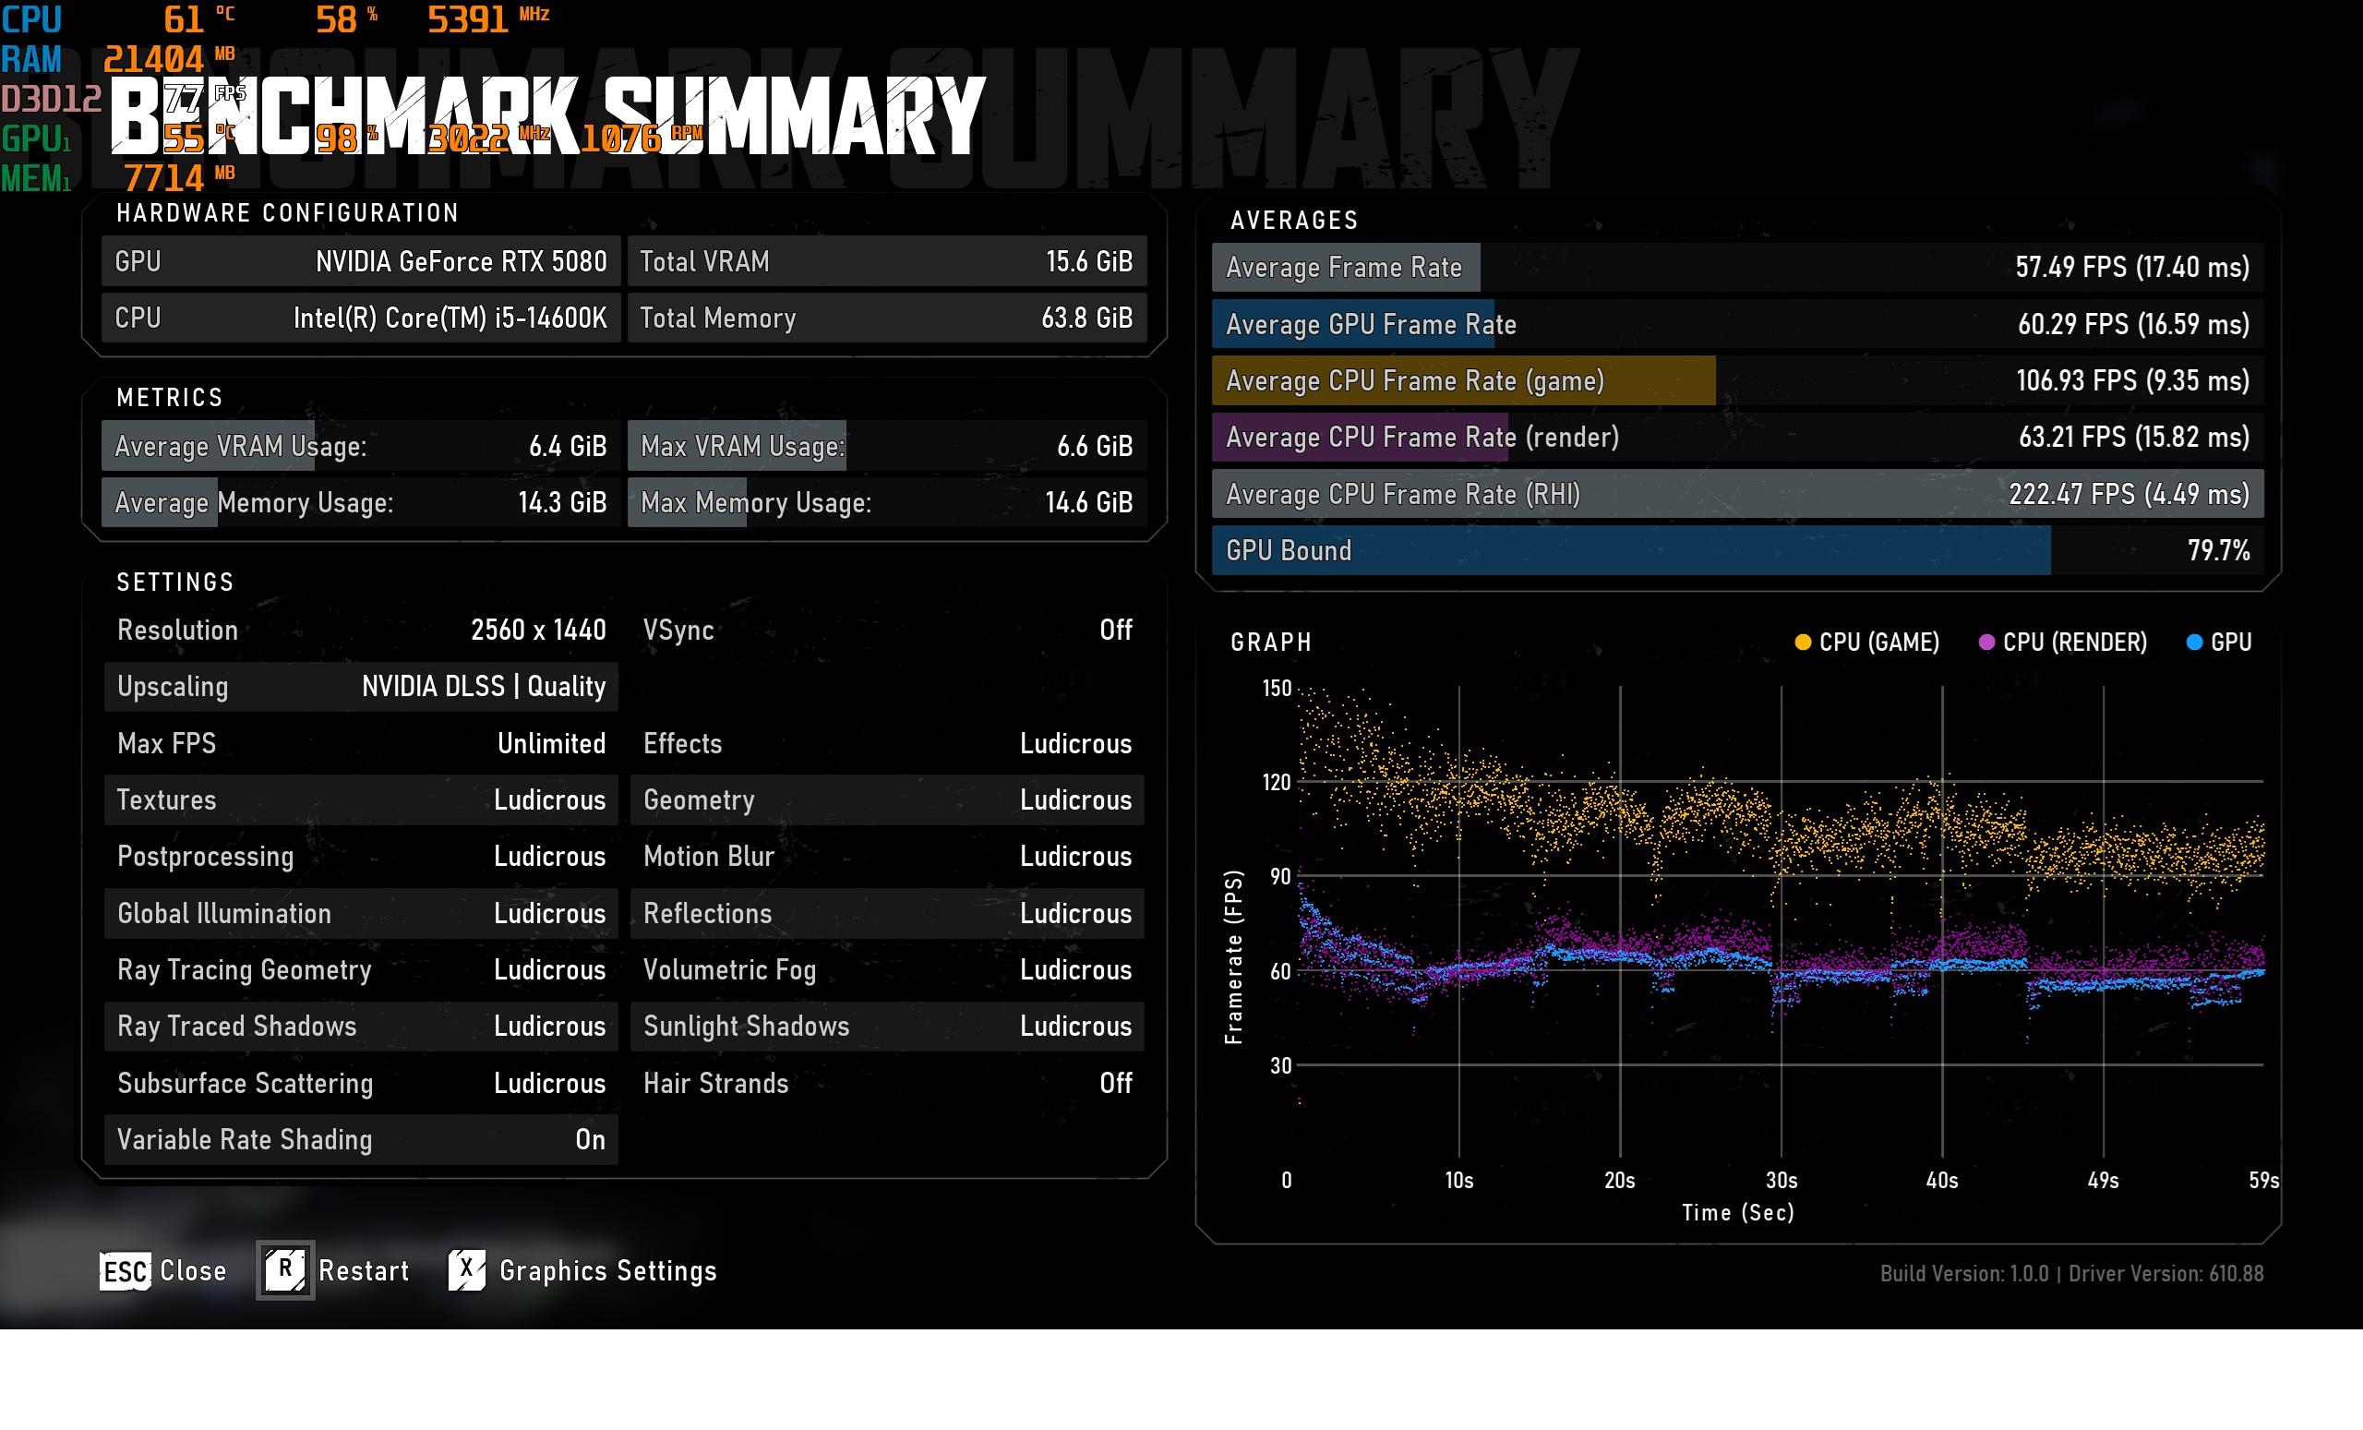
Task: Click the VSync Off setting row
Action: point(887,631)
